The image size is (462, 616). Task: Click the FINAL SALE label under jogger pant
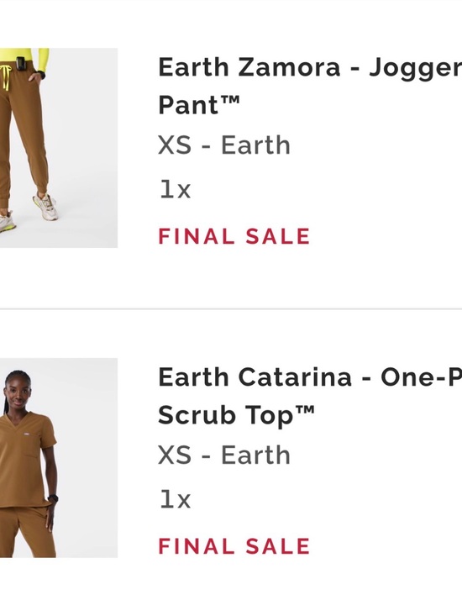[234, 236]
